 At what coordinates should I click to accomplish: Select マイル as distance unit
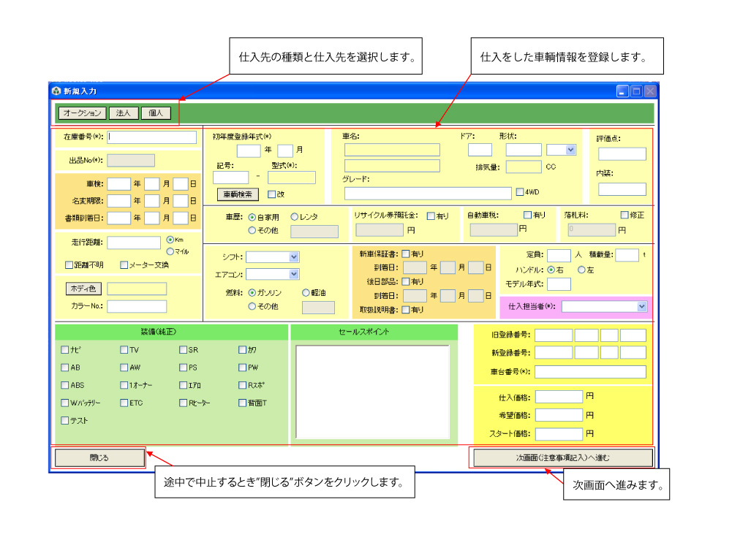click(x=170, y=251)
